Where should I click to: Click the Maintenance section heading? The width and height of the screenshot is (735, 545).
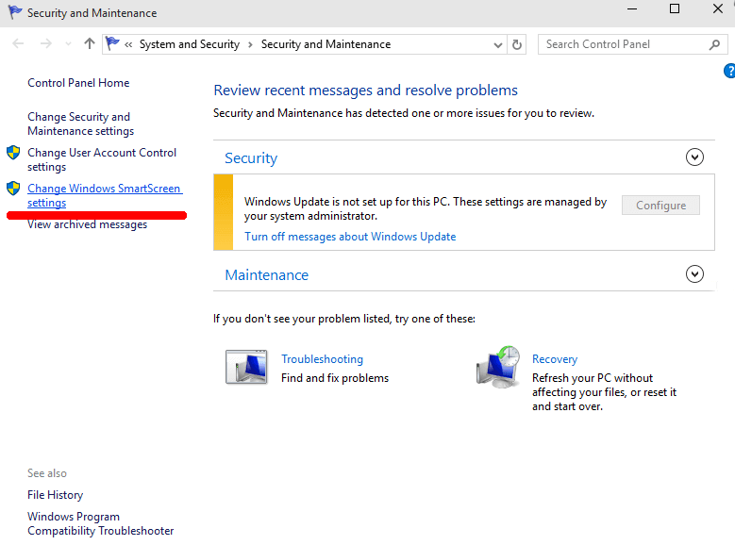[267, 275]
